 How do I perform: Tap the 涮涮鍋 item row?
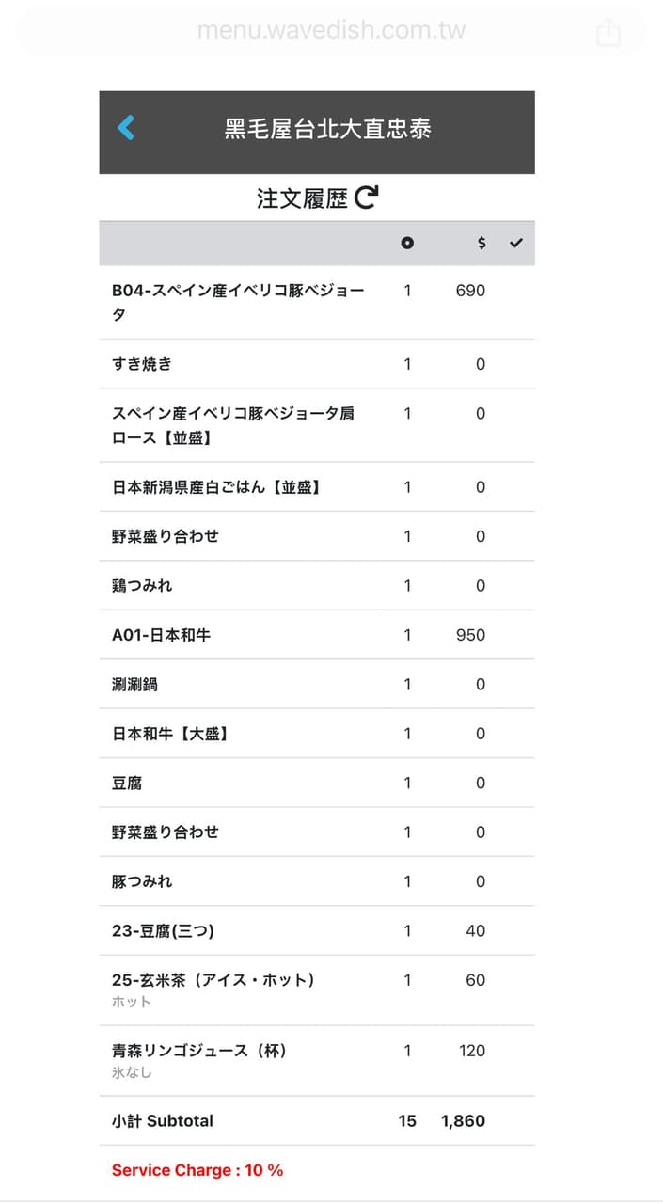[317, 684]
